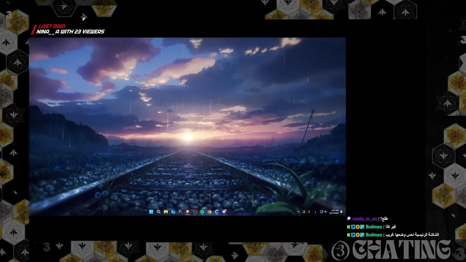Screen dimensions: 466x262
Task: Click 'NINA__A WITH 23 VIEWERS' text
Action: pyautogui.click(x=70, y=32)
